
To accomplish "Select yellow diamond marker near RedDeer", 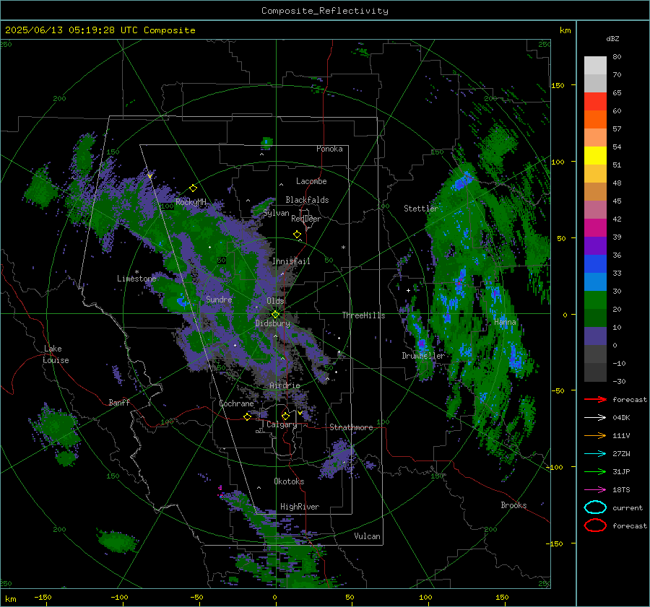I will click(297, 235).
